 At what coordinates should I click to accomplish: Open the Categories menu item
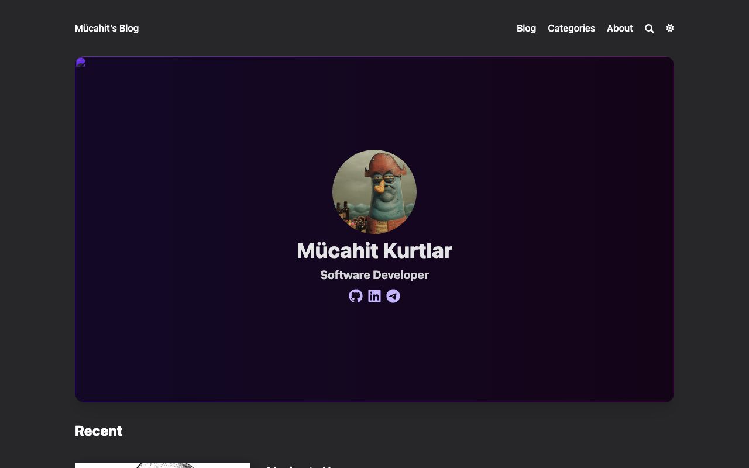[571, 28]
